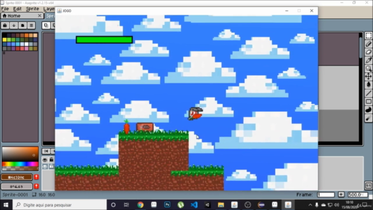Click the hue rainbow slider bar
Viewport: 373px width, 210px height.
[20, 164]
